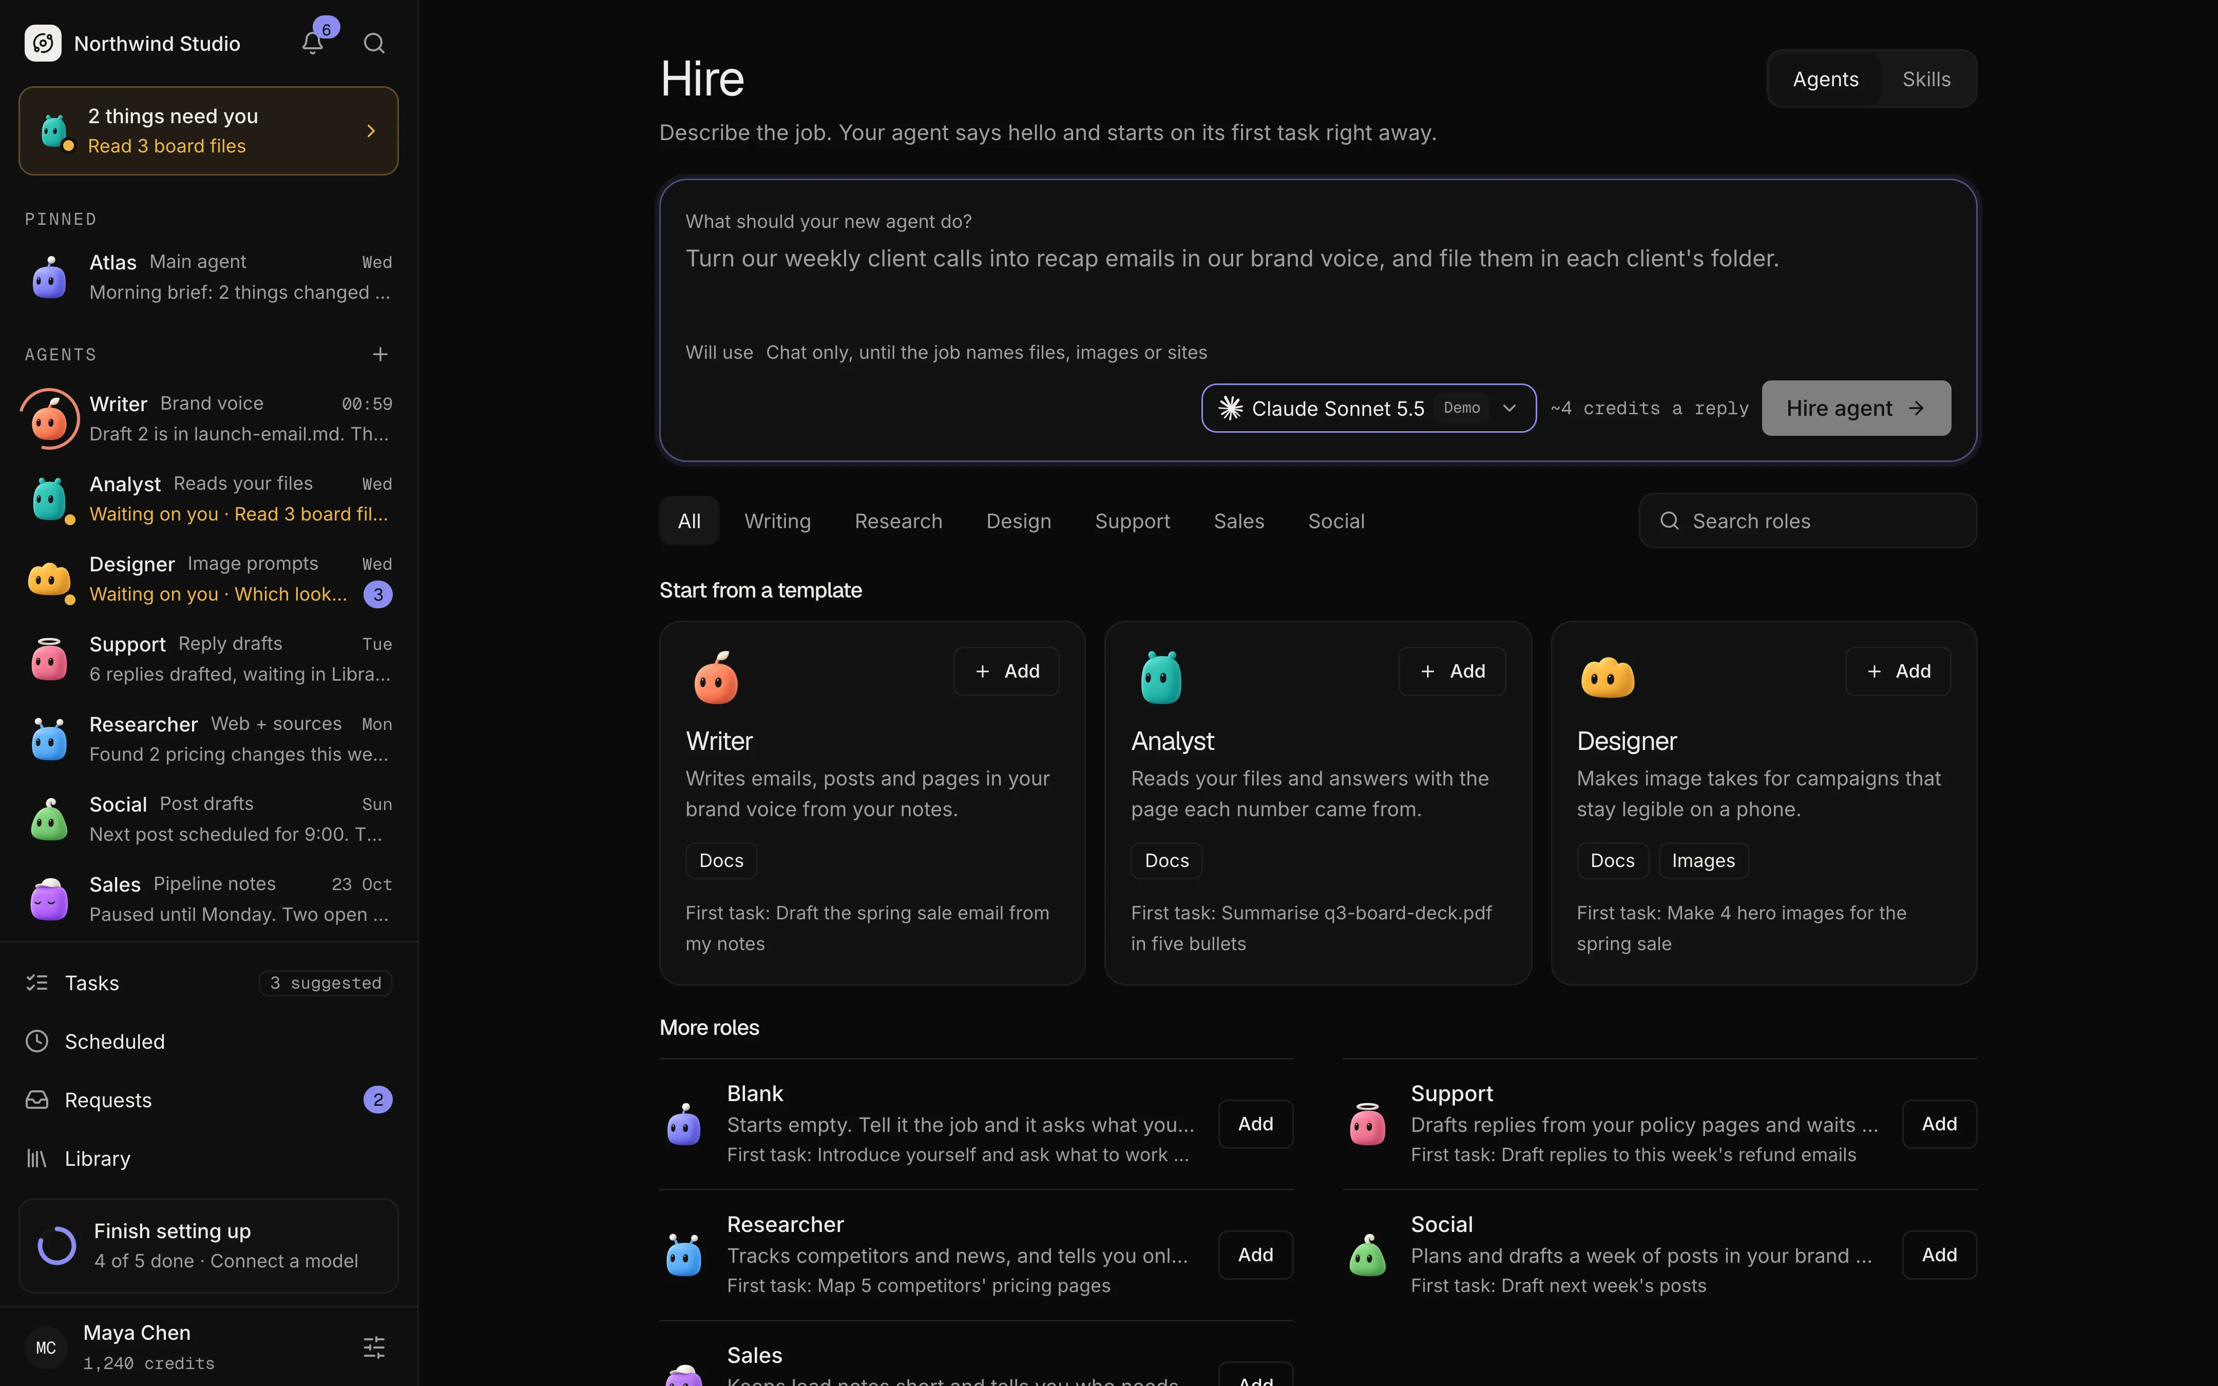The width and height of the screenshot is (2218, 1386).
Task: Click the Northwind Studio logo icon
Action: point(43,43)
